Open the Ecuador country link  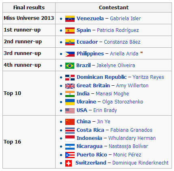(x=87, y=42)
